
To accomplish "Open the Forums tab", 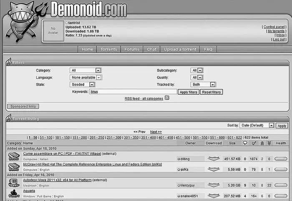I will [132, 49].
